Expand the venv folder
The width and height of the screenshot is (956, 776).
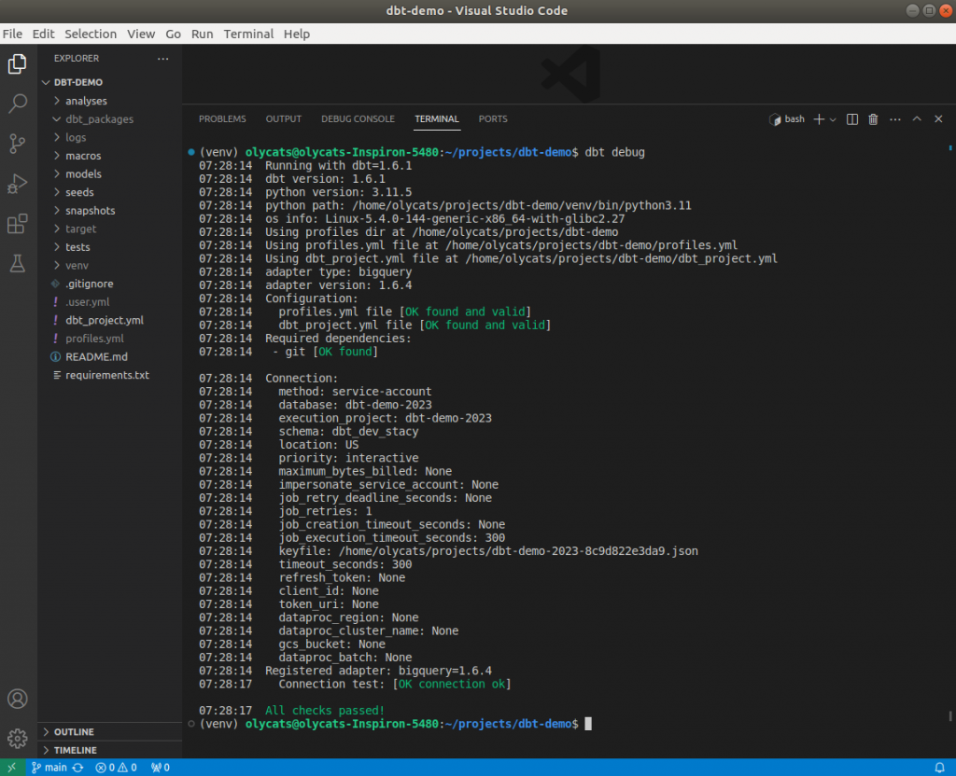(110, 266)
